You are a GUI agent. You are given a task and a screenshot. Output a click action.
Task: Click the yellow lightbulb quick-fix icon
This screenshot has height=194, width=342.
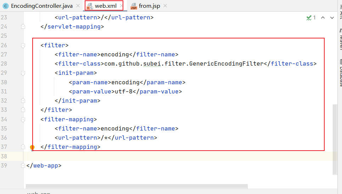[32, 147]
